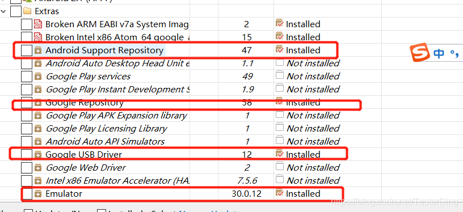The image size is (463, 212).
Task: Check the Google Play APK Expansion library checkbox
Action: coord(27,116)
